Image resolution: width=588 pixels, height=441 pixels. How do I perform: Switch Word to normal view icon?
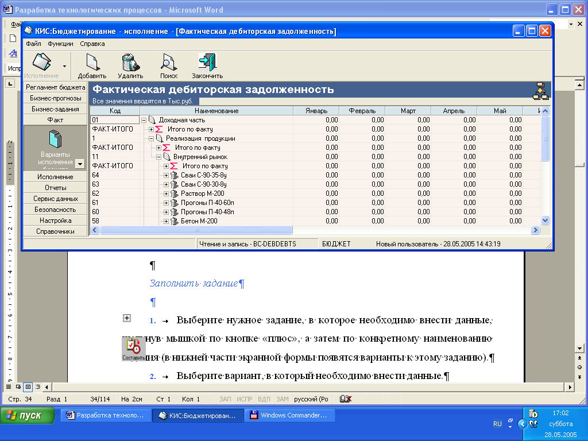coord(8,386)
